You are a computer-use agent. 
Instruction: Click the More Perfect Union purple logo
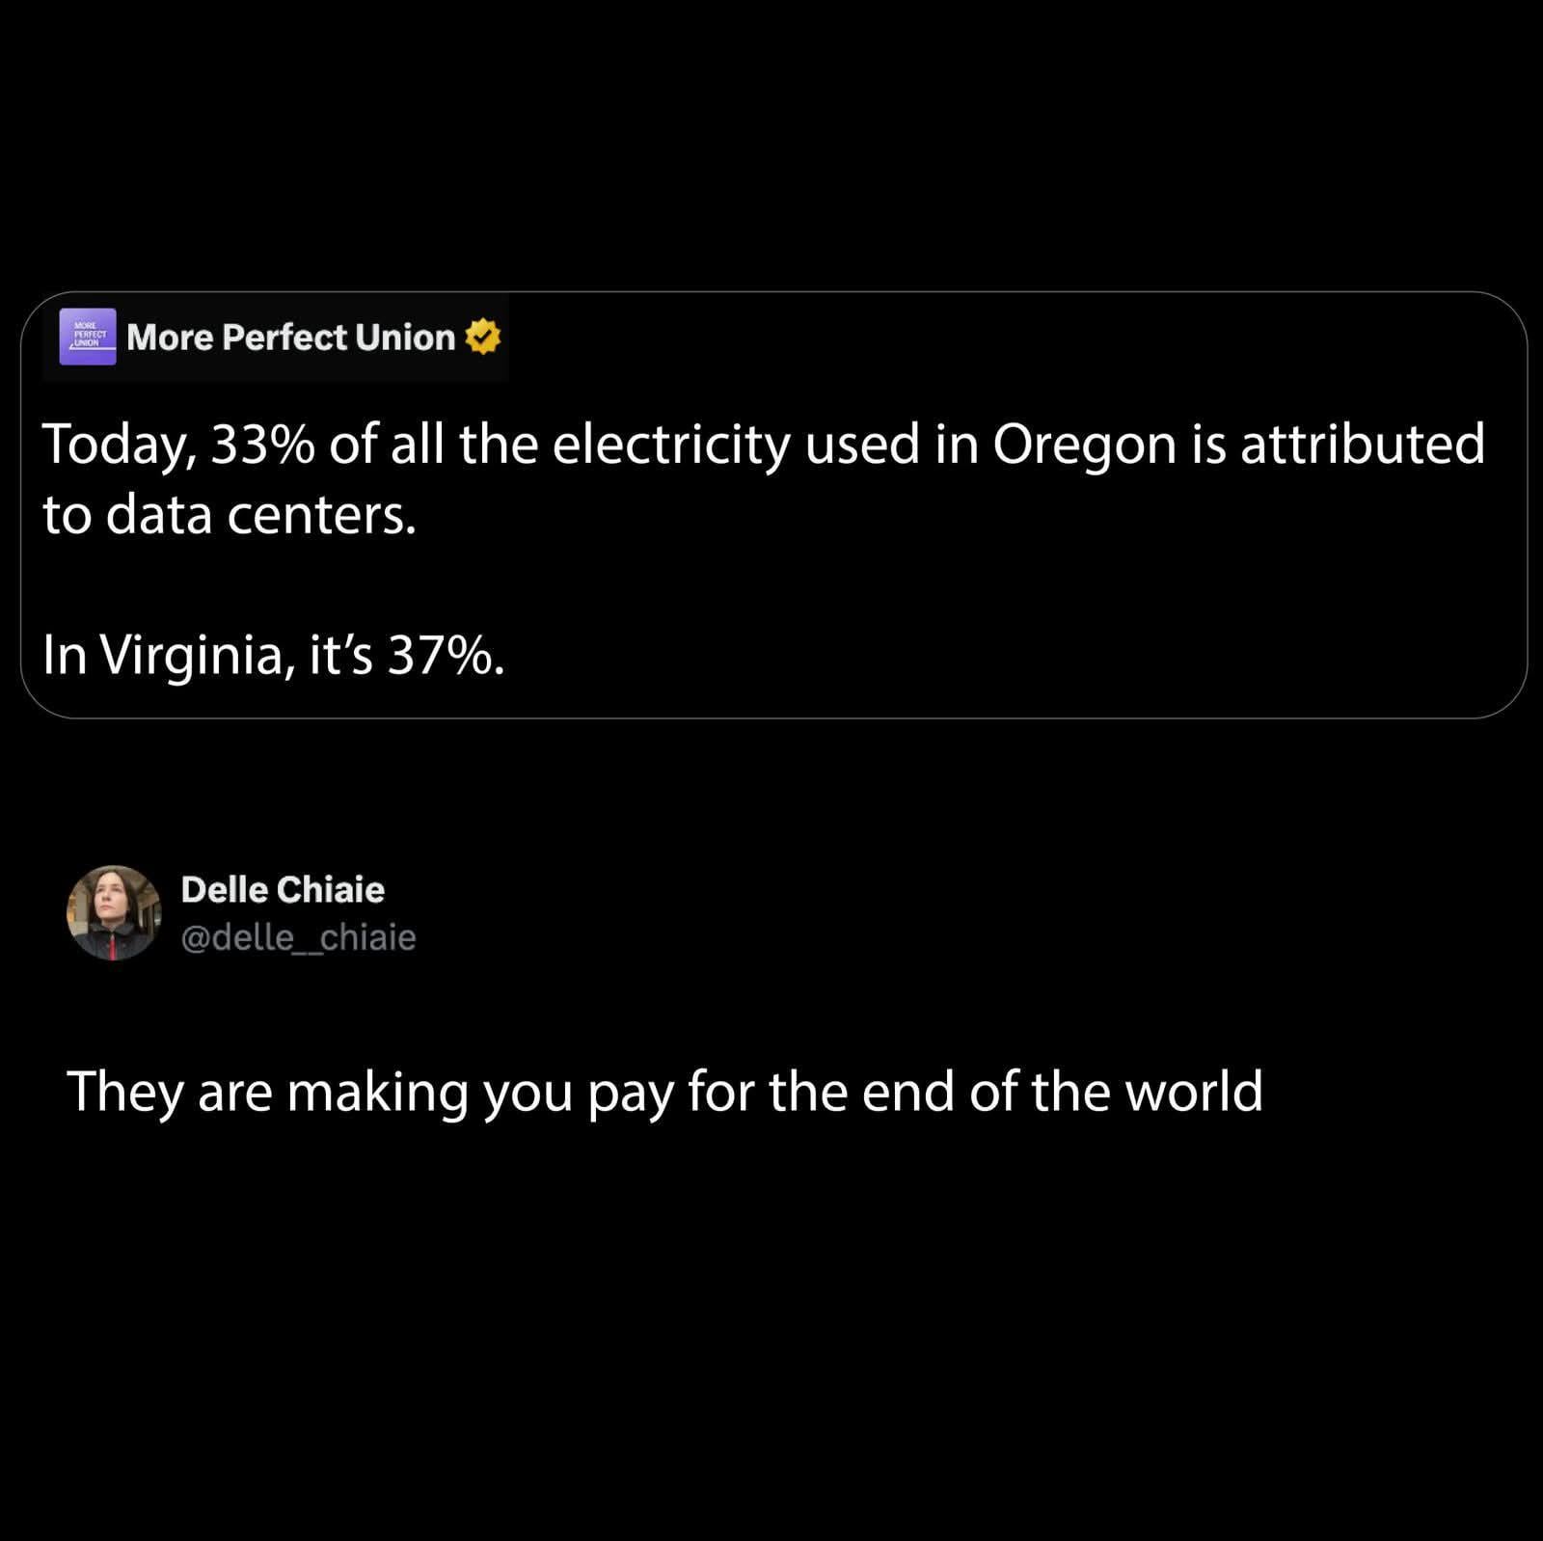[x=88, y=337]
